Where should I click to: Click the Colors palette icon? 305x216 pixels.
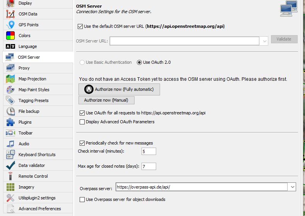10,36
